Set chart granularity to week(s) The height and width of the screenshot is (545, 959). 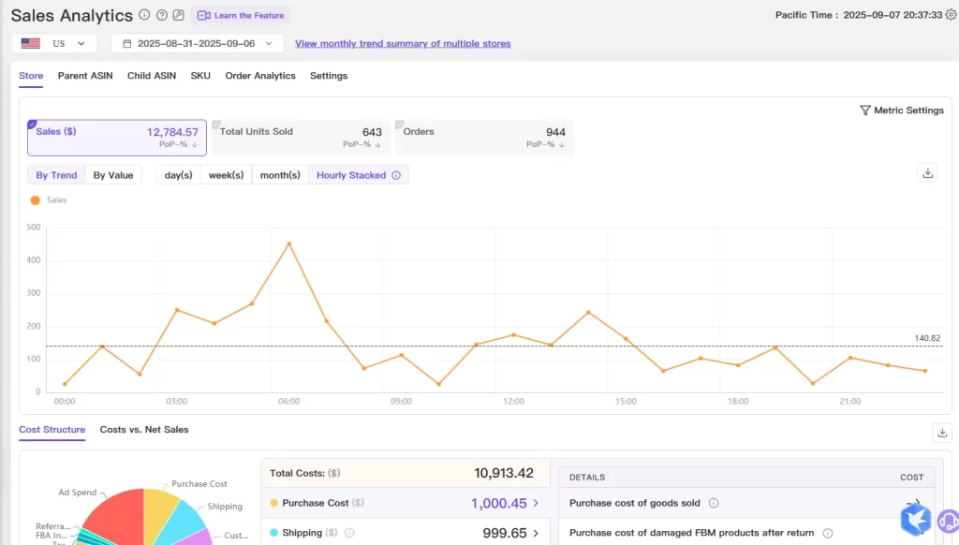click(227, 175)
